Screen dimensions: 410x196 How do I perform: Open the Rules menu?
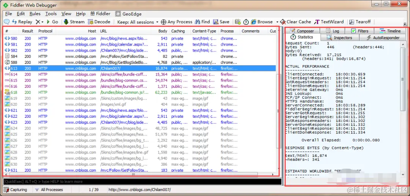[35, 14]
